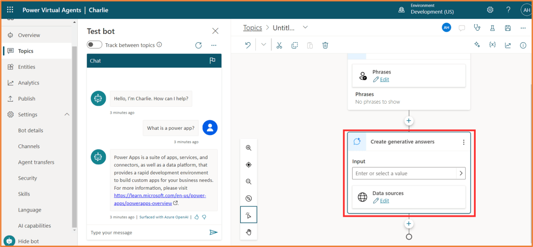533x247 pixels.
Task: Click the reset conversation refresh icon
Action: click(x=198, y=45)
